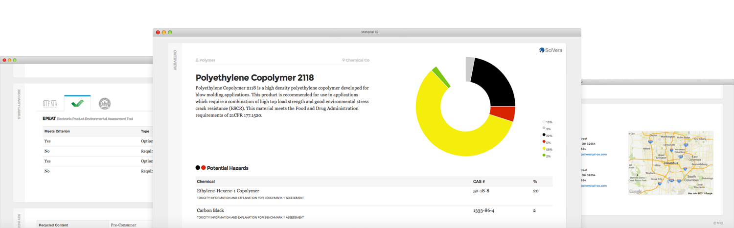Click the Chemical Co location pin
The height and width of the screenshot is (228, 734).
(344, 61)
